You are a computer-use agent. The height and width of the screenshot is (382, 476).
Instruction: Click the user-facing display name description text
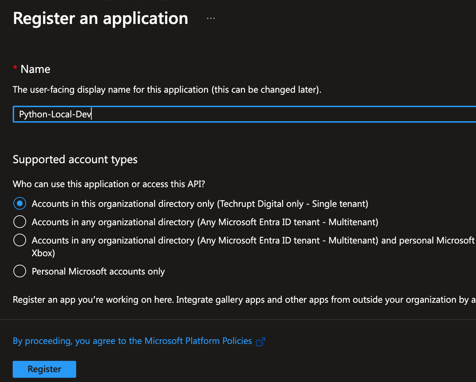click(167, 90)
